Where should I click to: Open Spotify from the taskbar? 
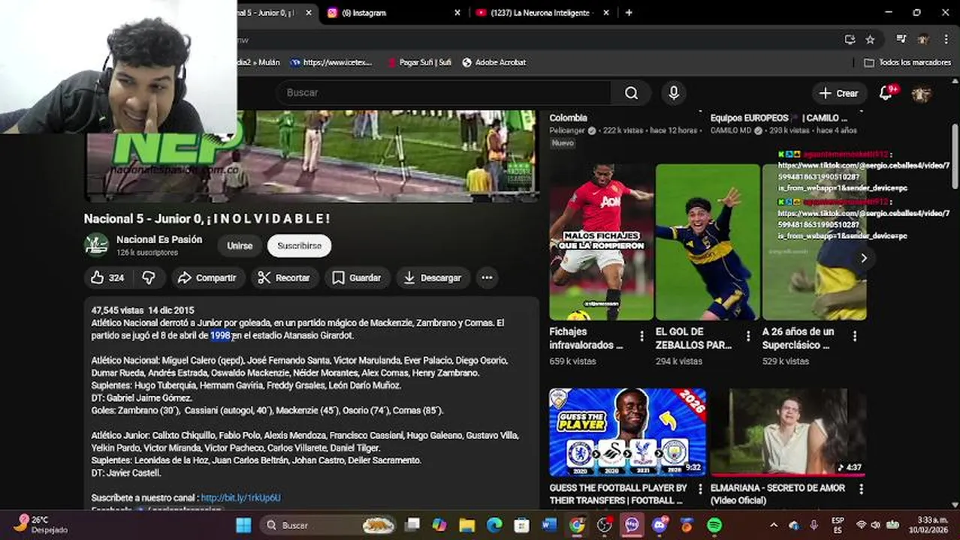tap(714, 525)
